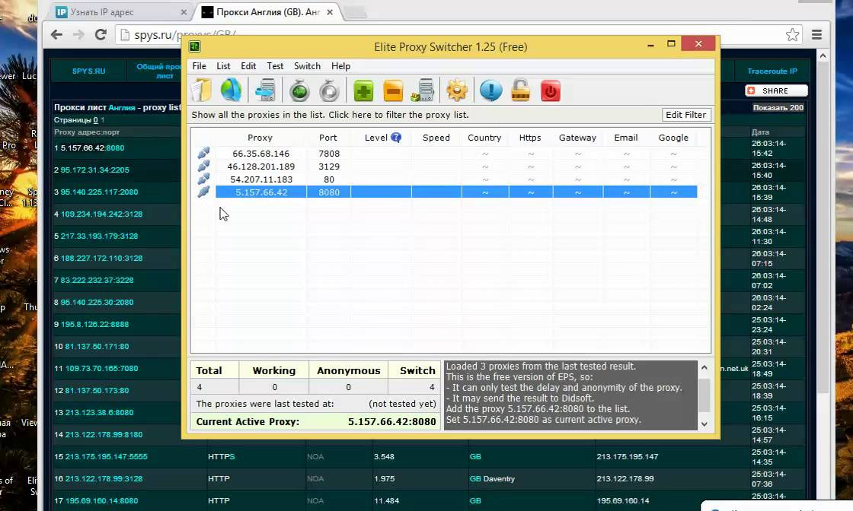Remove proxy with orange minus icon

click(x=393, y=90)
